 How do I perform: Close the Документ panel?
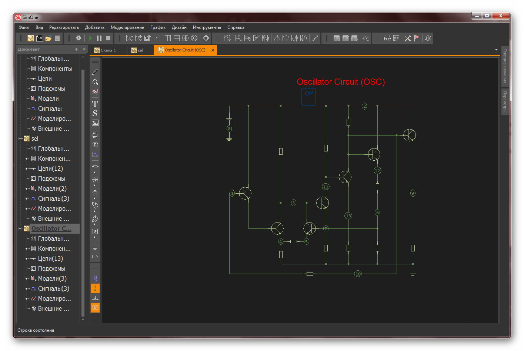[84, 49]
